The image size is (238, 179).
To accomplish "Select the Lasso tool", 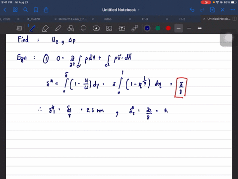I will (83, 28).
